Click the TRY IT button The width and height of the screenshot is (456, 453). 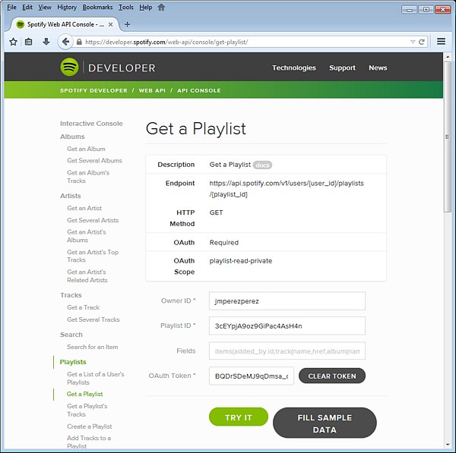tap(238, 417)
